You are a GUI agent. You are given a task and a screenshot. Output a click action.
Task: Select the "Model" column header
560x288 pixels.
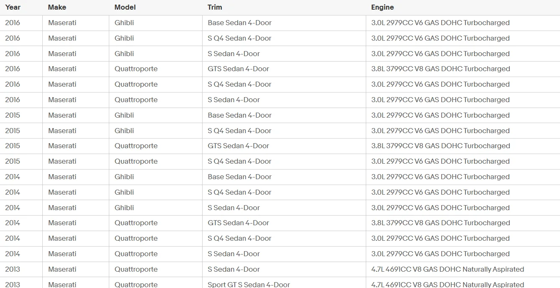click(125, 7)
